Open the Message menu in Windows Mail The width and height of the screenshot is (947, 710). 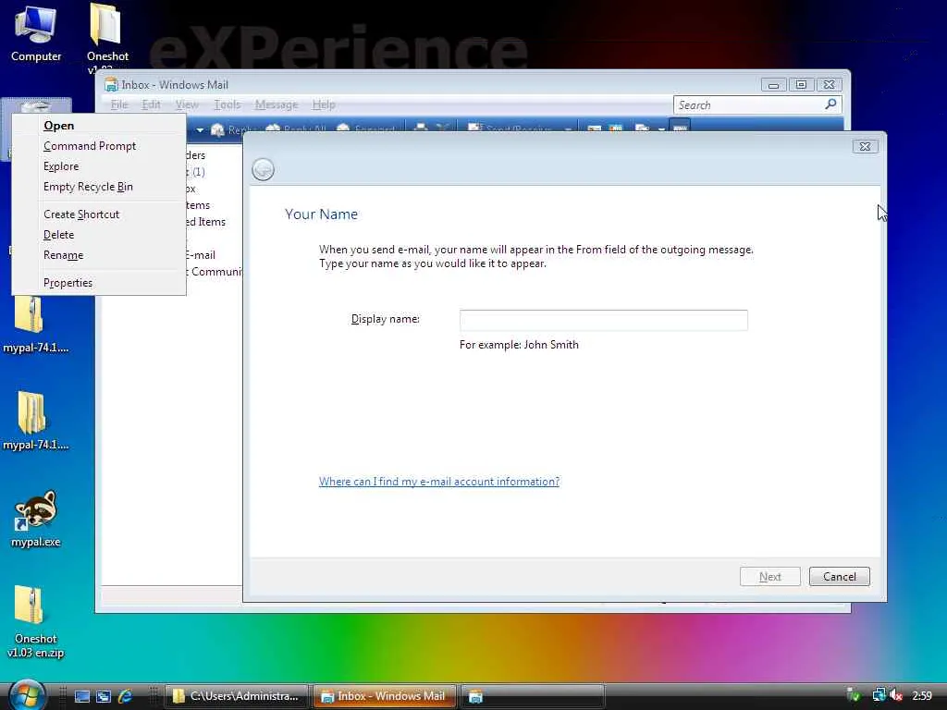pos(276,104)
